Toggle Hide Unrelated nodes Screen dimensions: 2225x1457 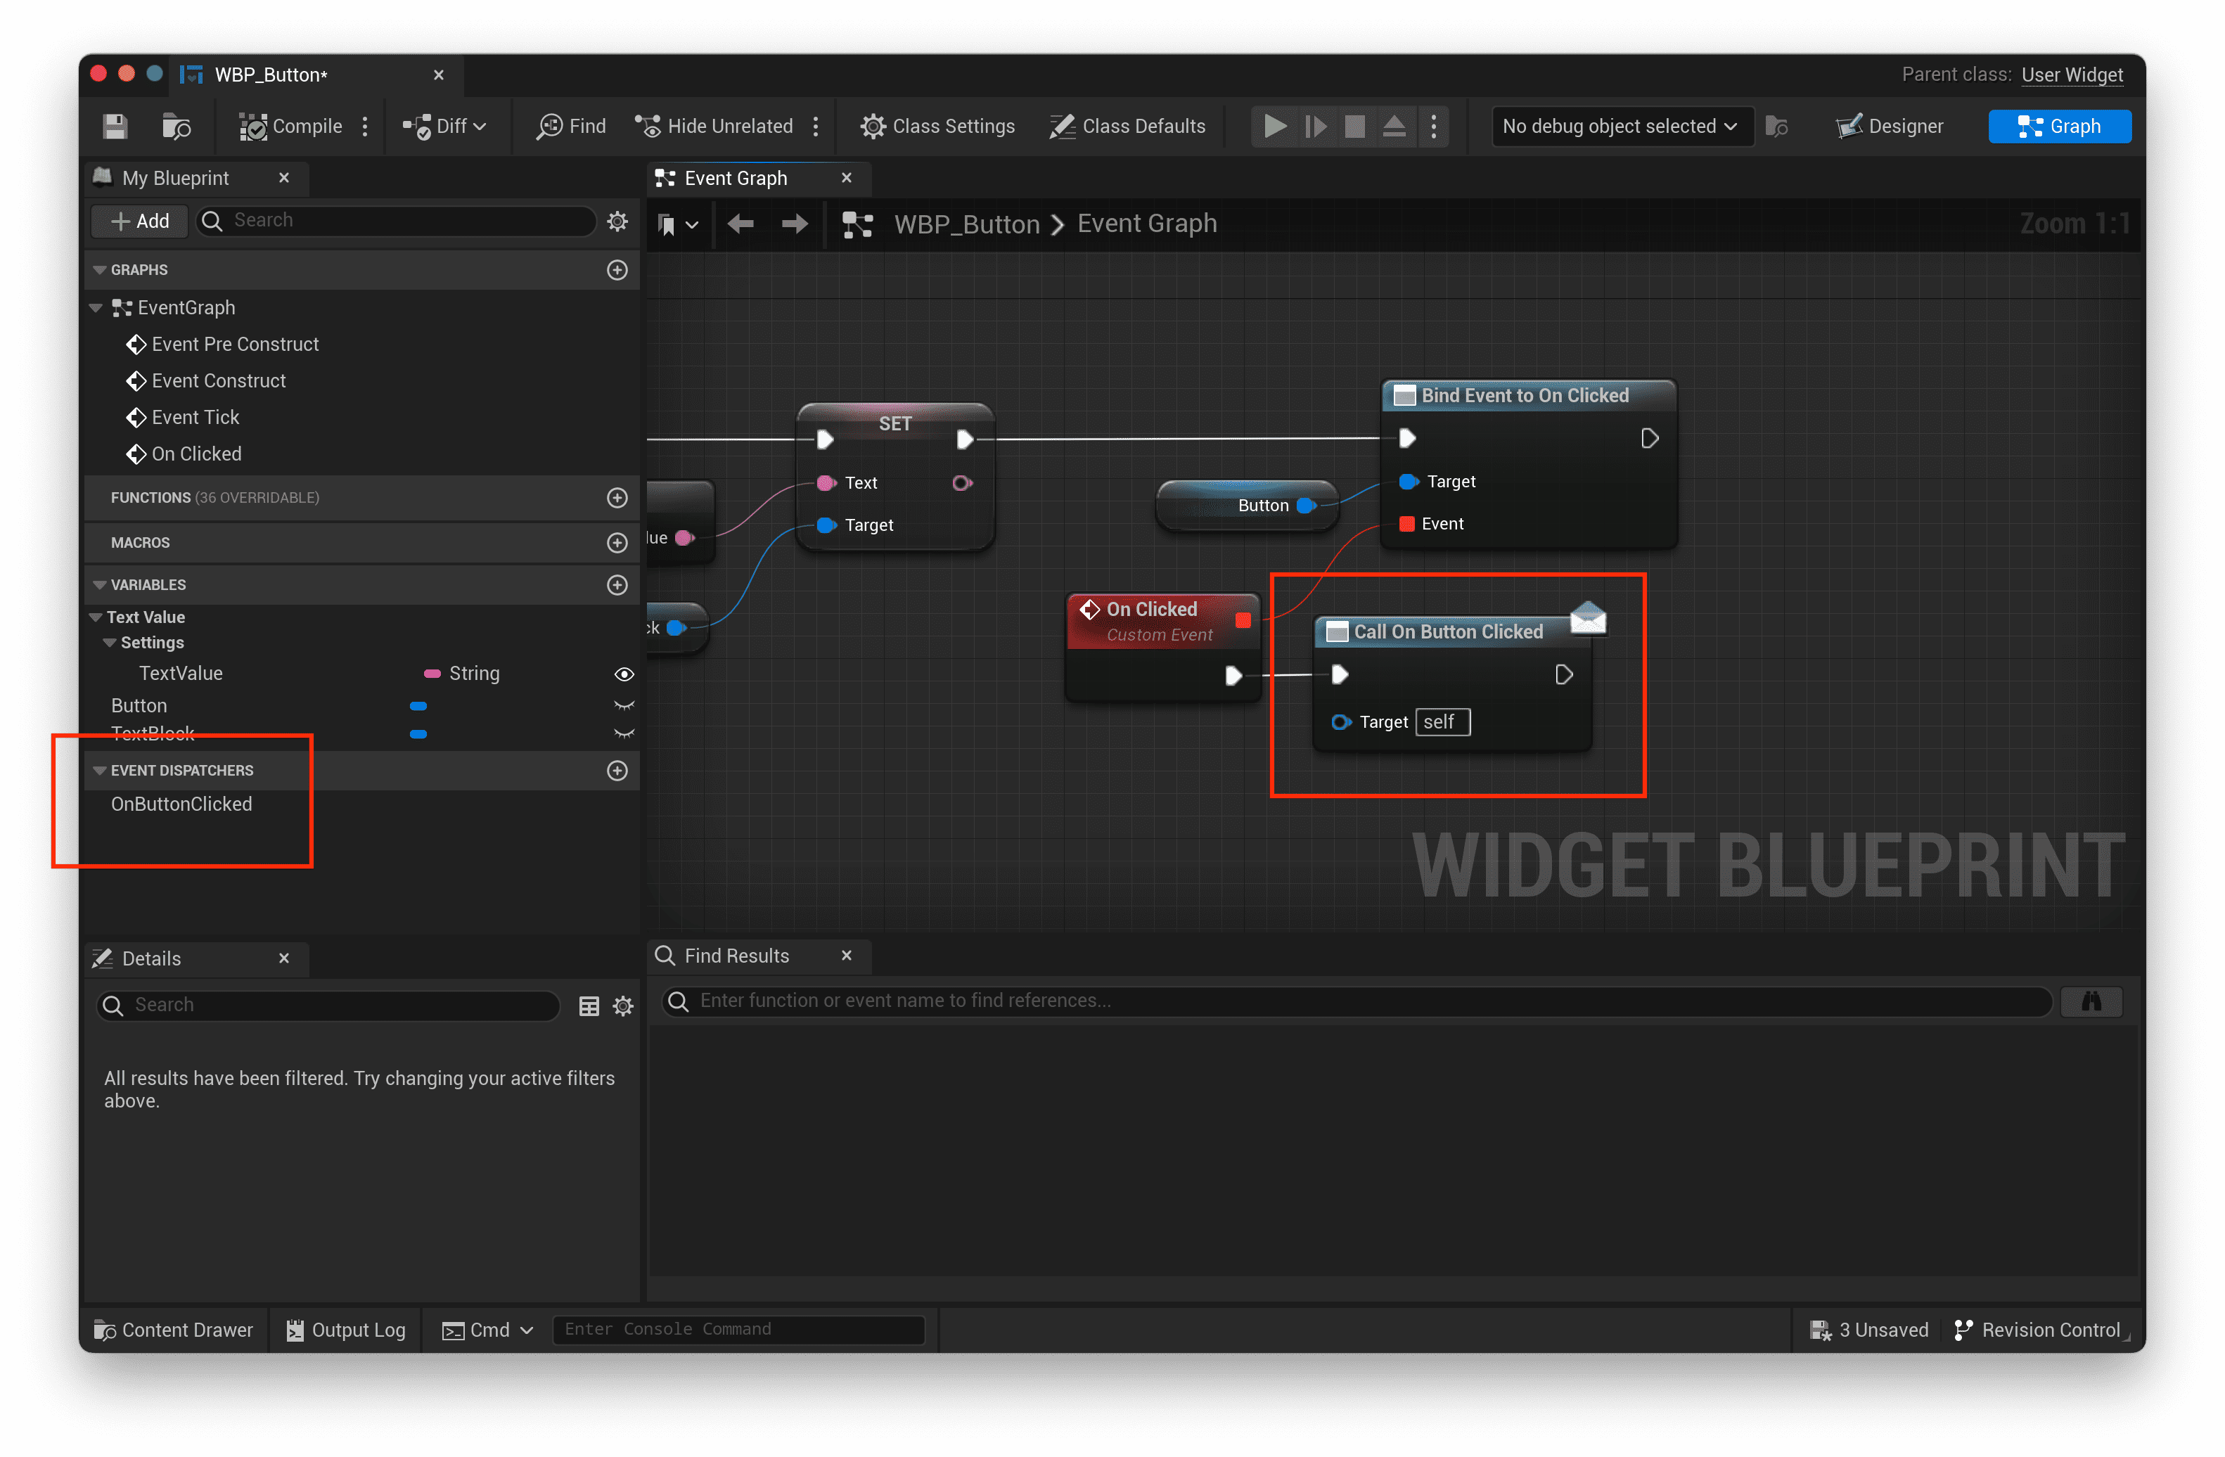[x=714, y=126]
